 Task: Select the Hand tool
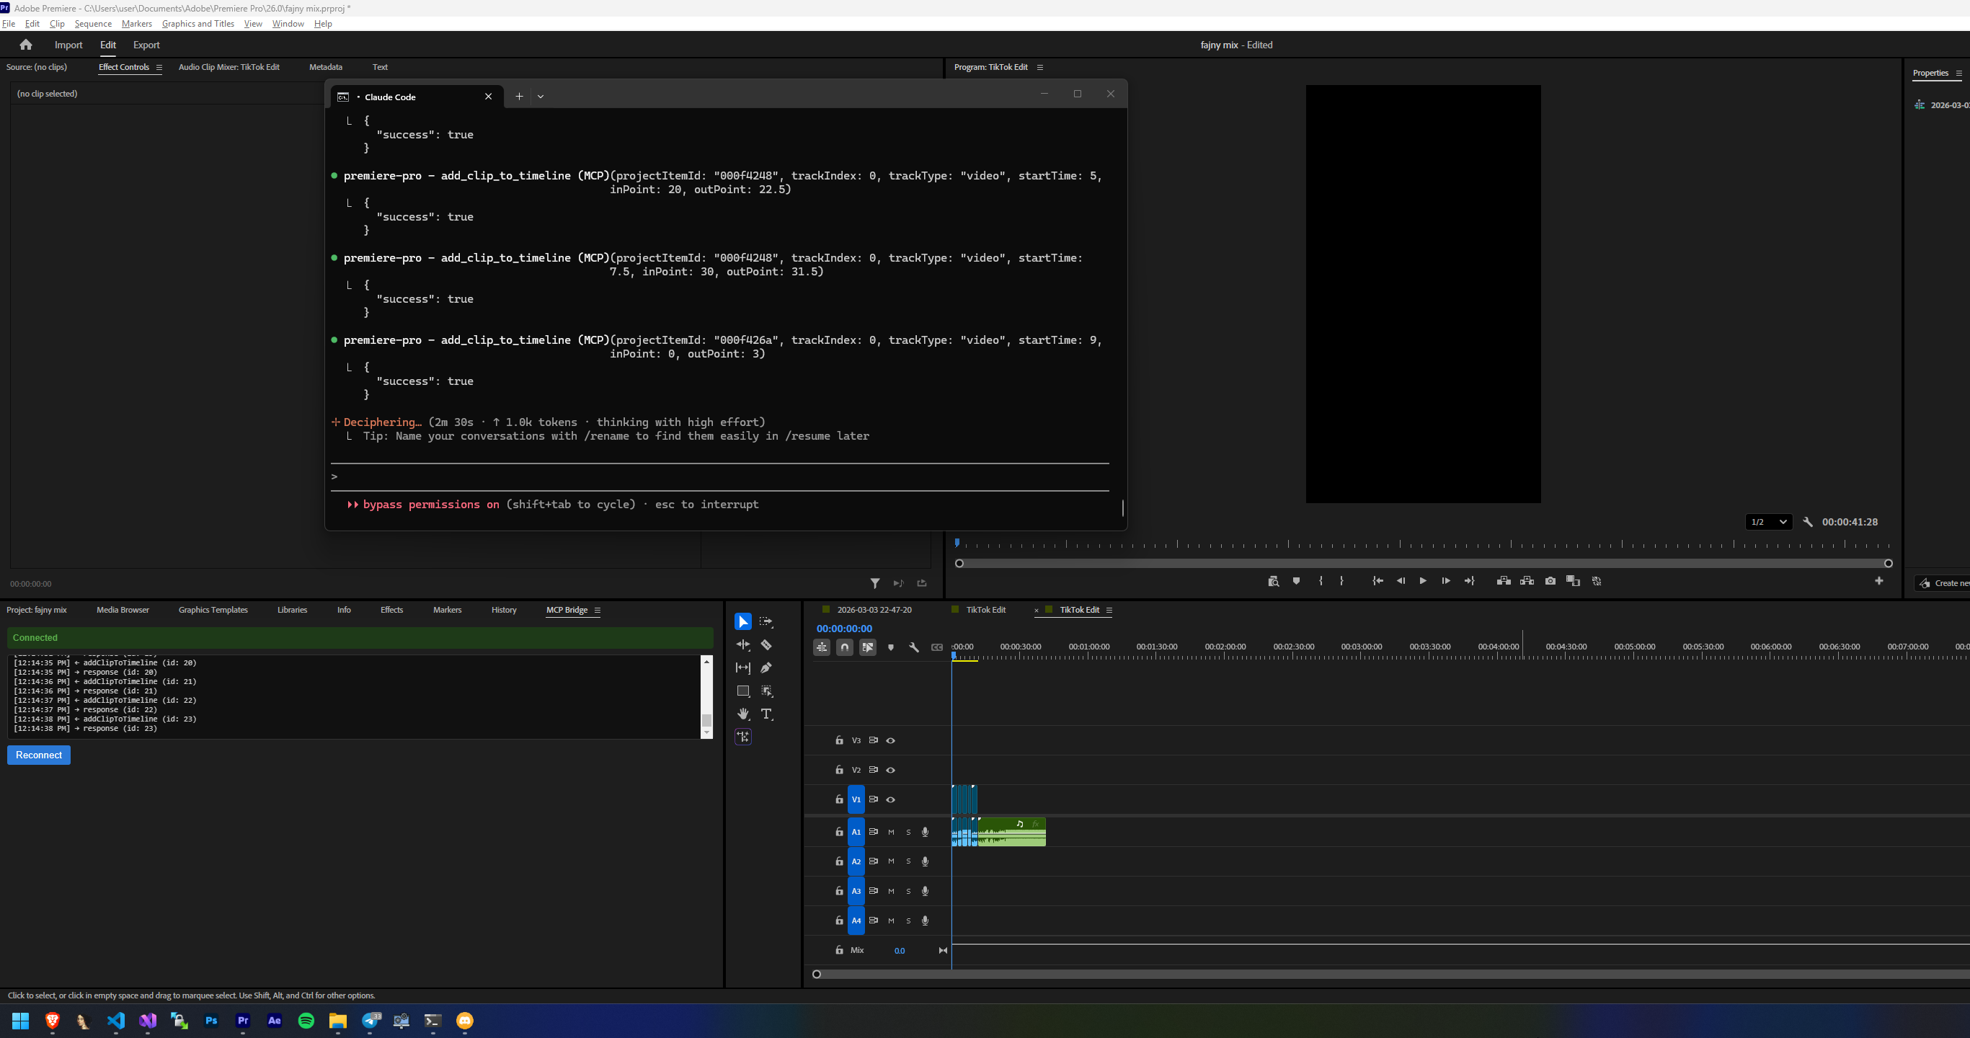pyautogui.click(x=743, y=714)
